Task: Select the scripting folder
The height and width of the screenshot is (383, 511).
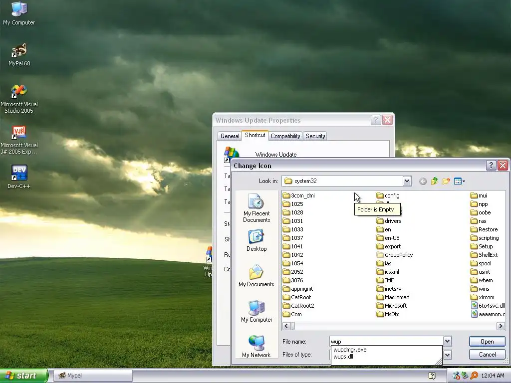Action: (485, 238)
